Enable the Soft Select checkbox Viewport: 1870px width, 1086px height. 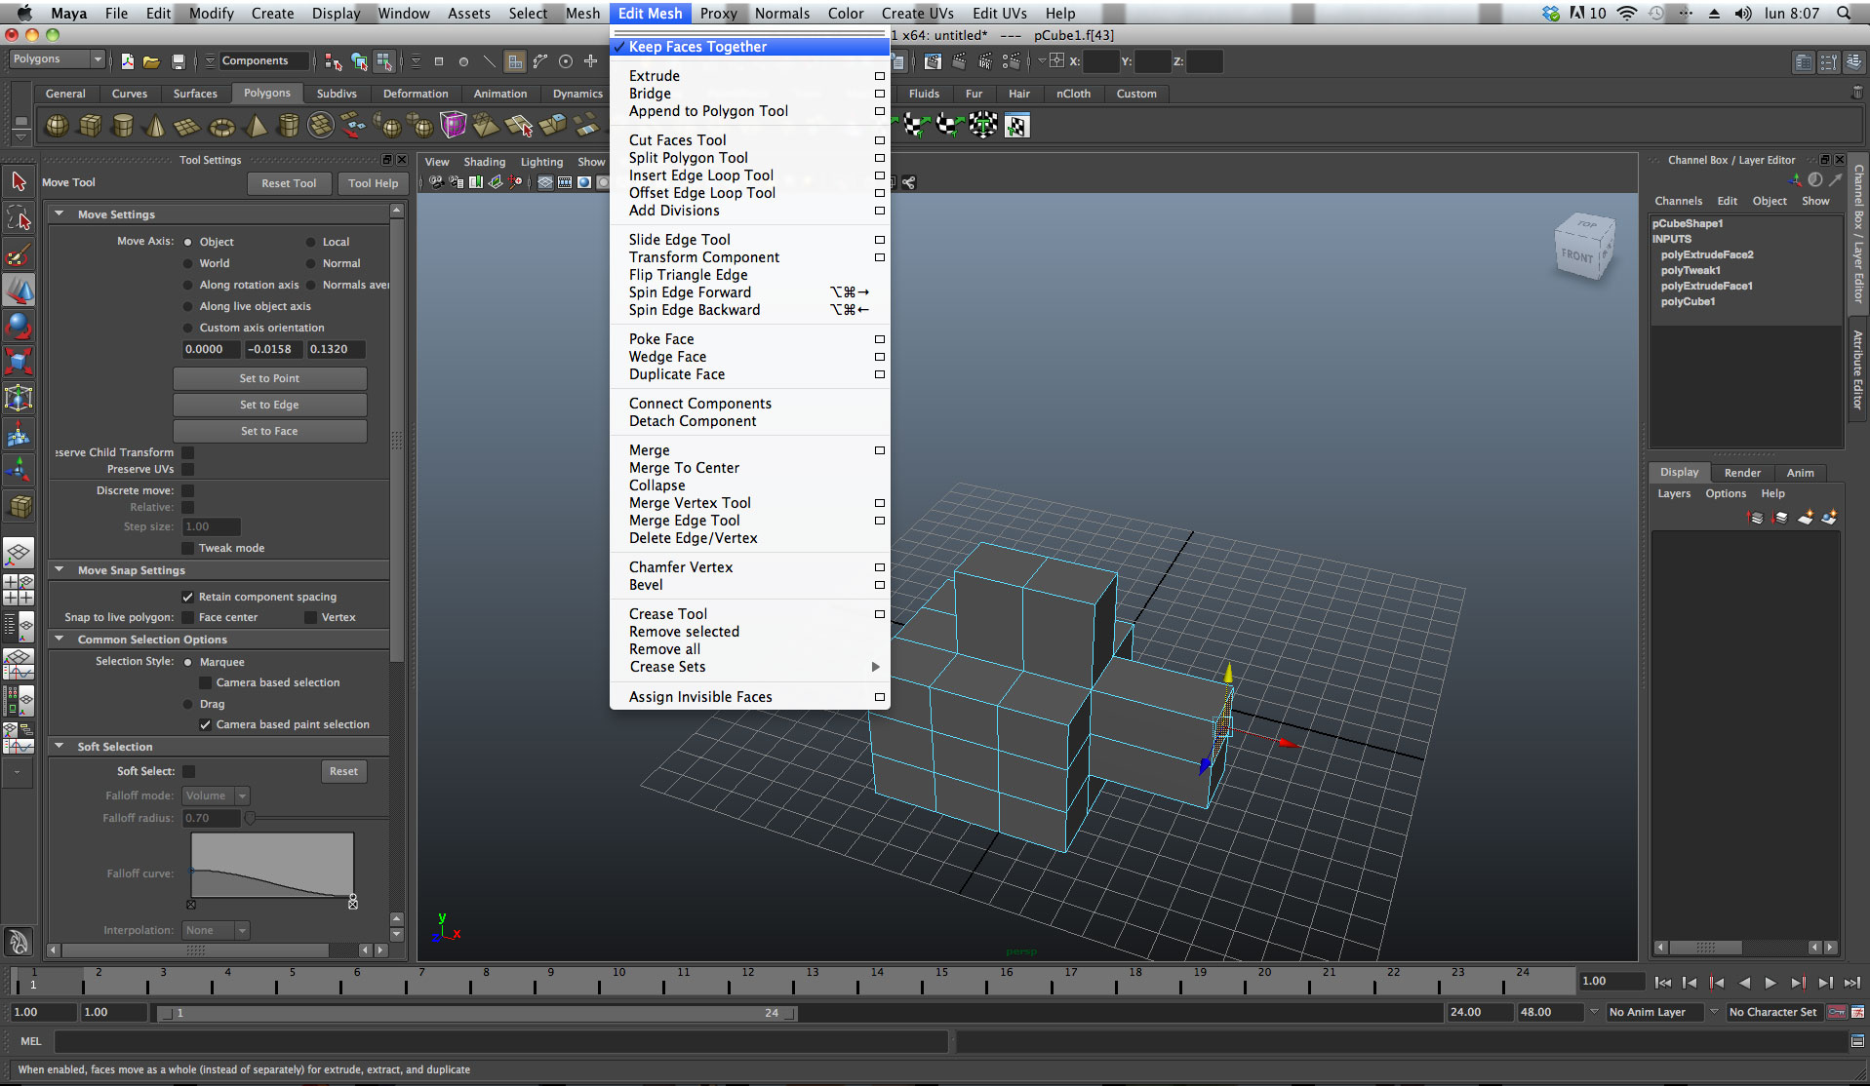point(188,771)
